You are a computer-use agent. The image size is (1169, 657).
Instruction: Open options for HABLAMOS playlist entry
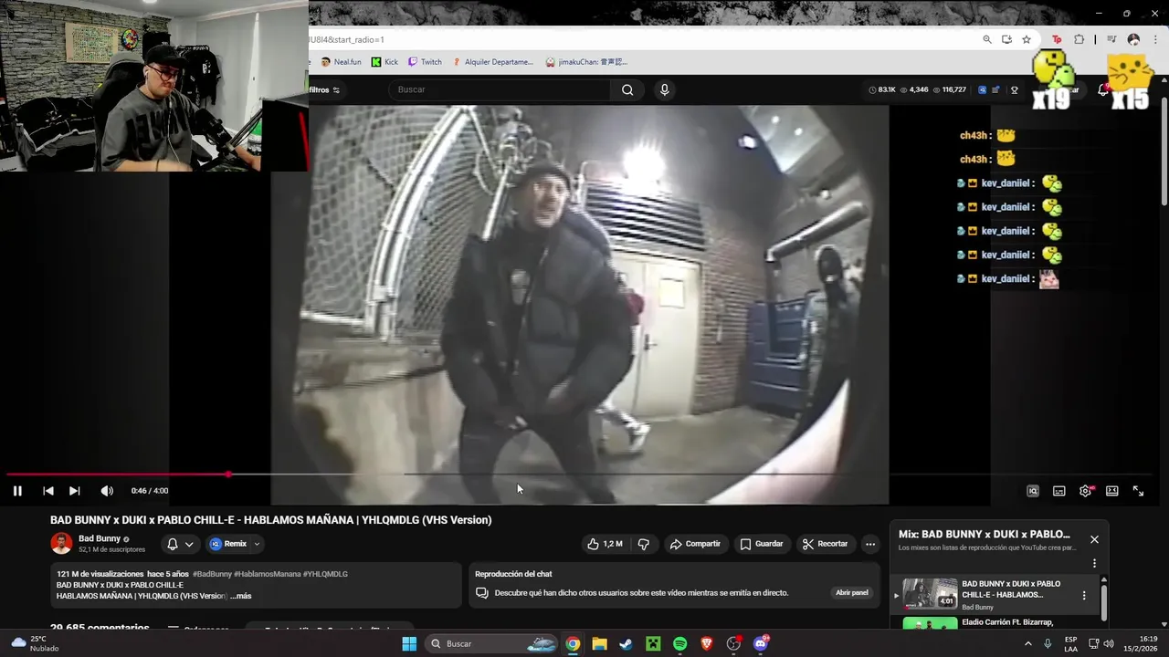(x=1084, y=595)
